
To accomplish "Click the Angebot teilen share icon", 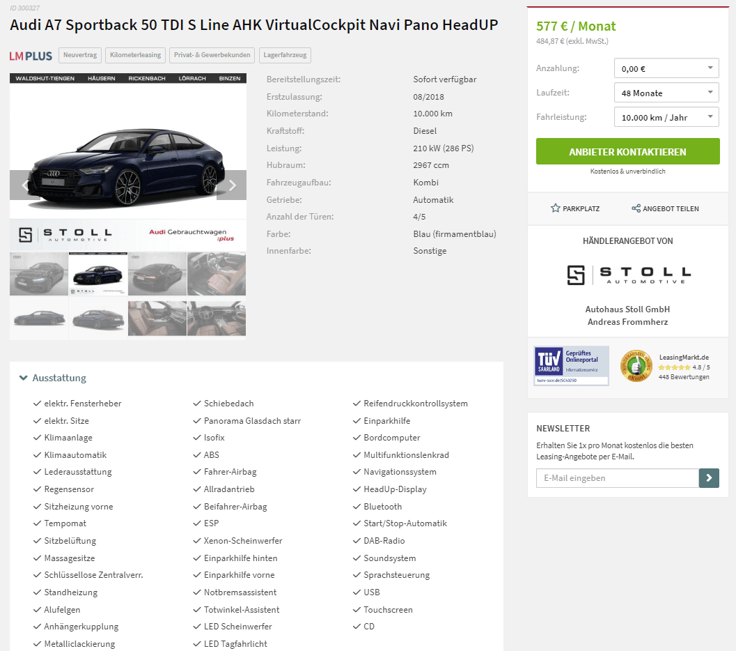I will [x=636, y=208].
